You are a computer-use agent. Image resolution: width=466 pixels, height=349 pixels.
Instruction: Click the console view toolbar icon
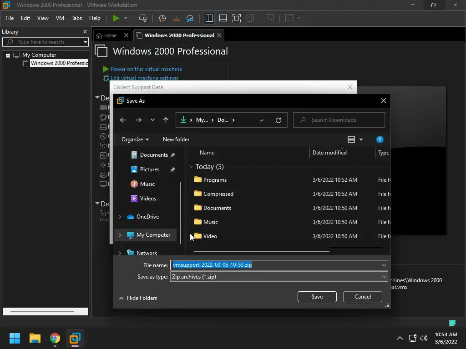[x=270, y=18]
